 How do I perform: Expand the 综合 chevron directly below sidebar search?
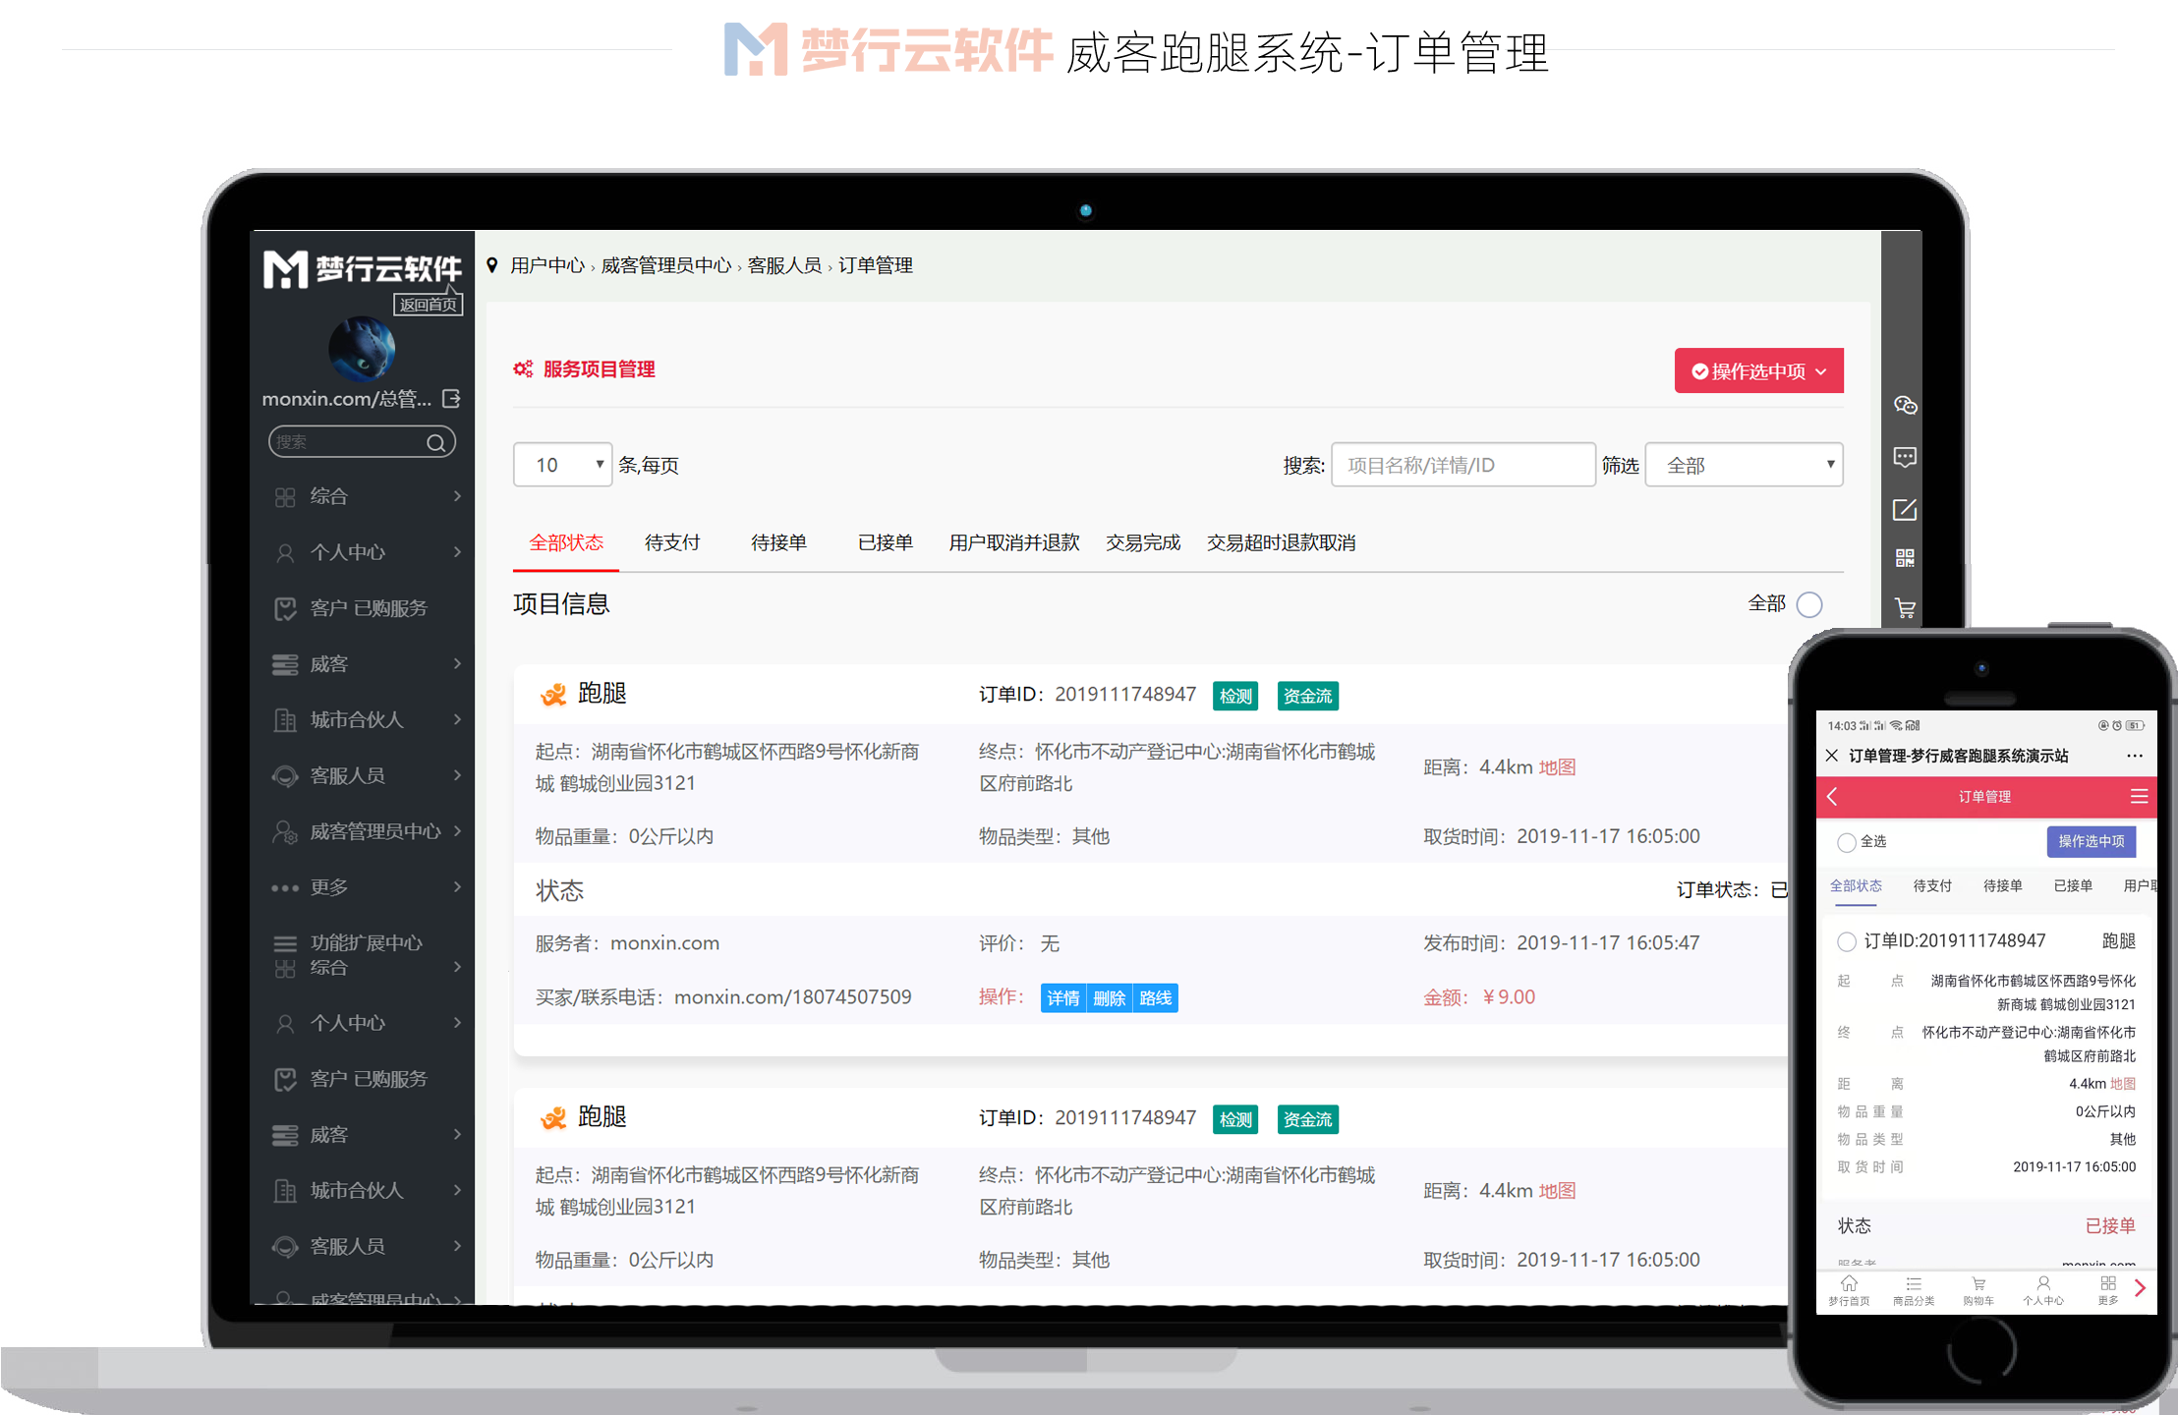tap(457, 496)
